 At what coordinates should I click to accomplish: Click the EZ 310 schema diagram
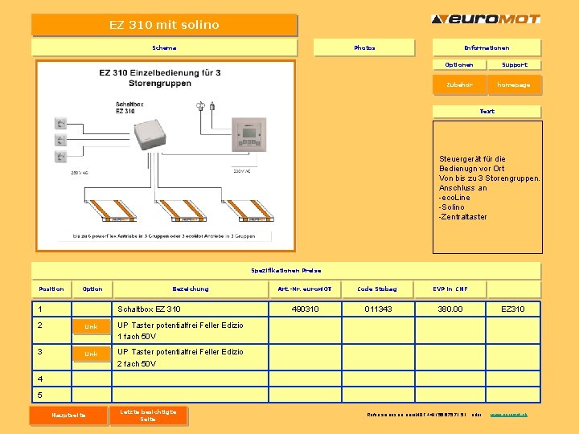click(166, 156)
